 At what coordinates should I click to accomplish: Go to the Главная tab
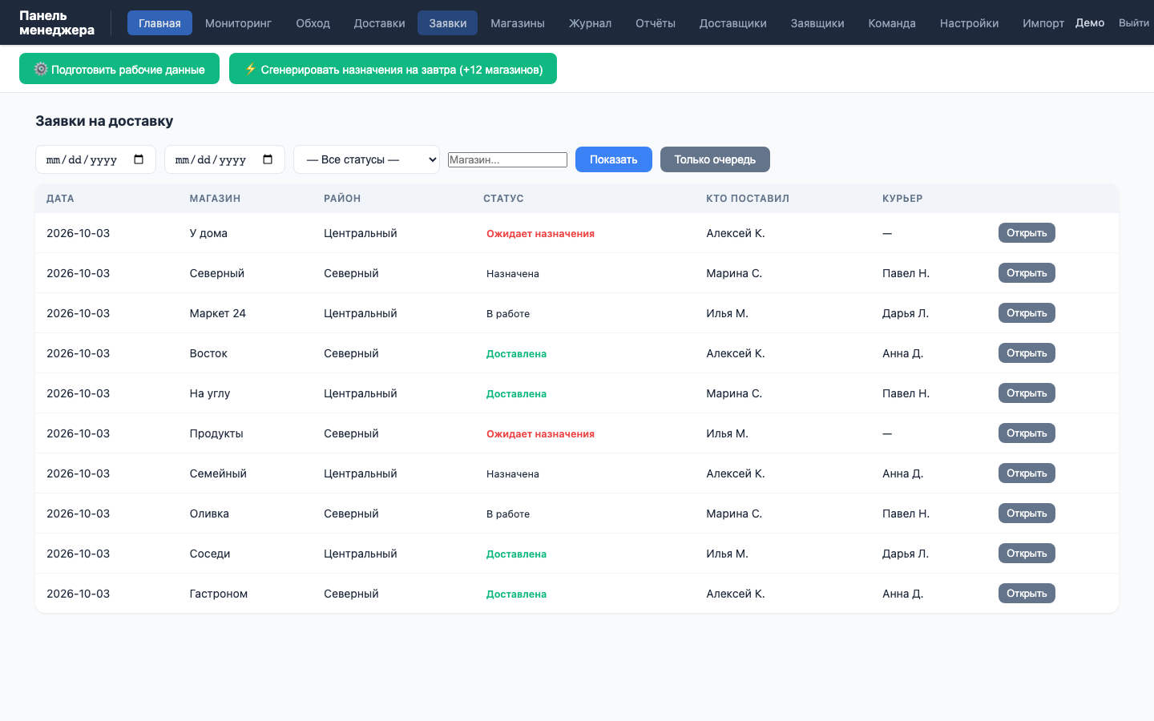159,23
